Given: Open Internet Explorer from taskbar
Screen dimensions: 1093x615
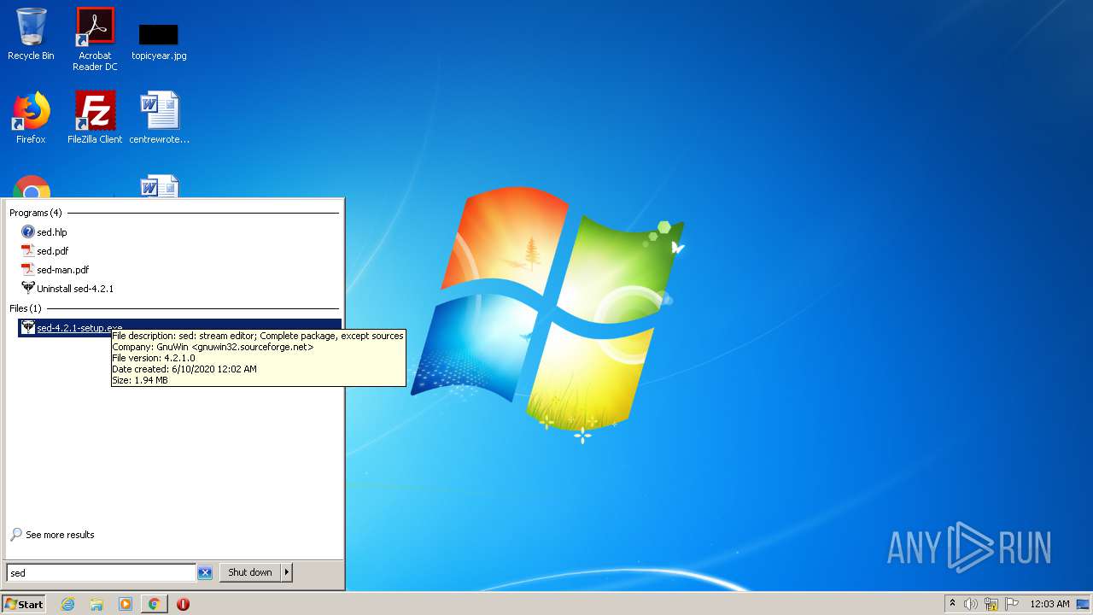Looking at the screenshot, I should click(68, 604).
